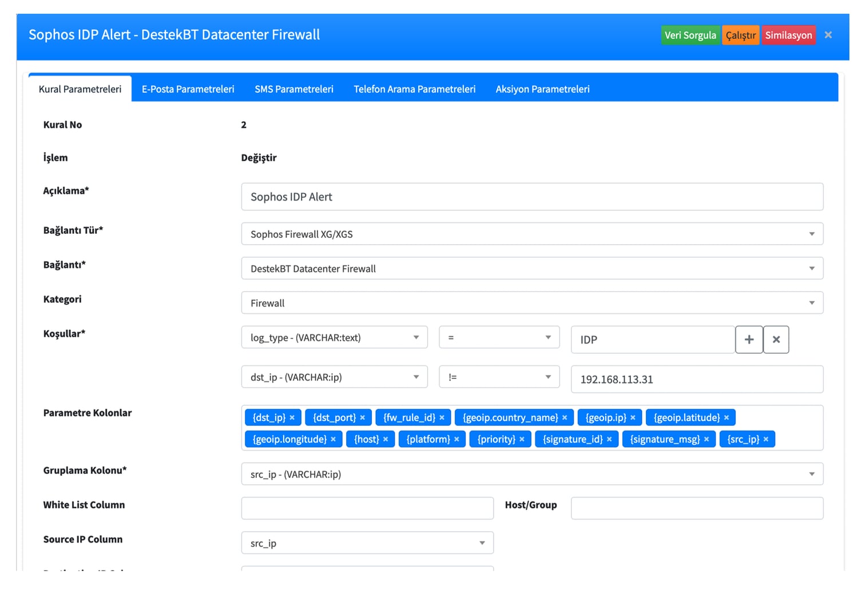Remove the {platform} tag
Image resolution: width=858 pixels, height=610 pixels.
click(x=456, y=439)
